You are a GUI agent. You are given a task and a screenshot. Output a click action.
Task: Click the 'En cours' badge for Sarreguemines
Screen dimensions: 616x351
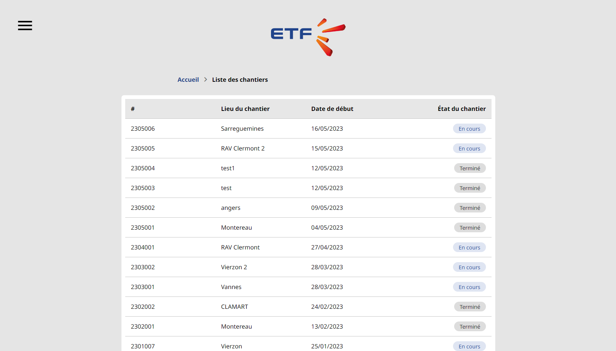pyautogui.click(x=469, y=128)
